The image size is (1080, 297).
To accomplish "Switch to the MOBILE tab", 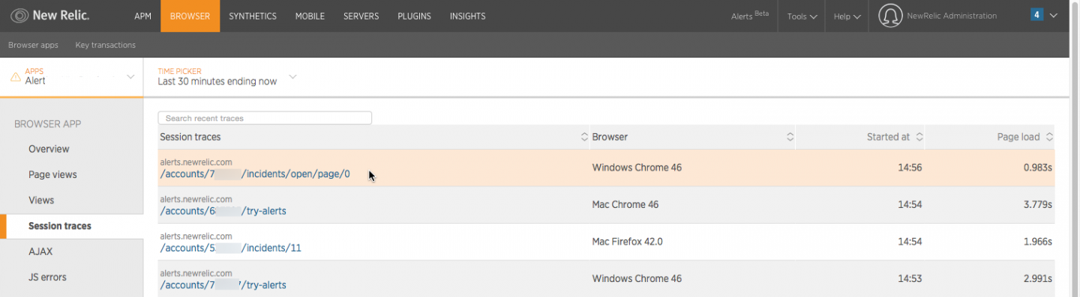I will click(x=310, y=16).
